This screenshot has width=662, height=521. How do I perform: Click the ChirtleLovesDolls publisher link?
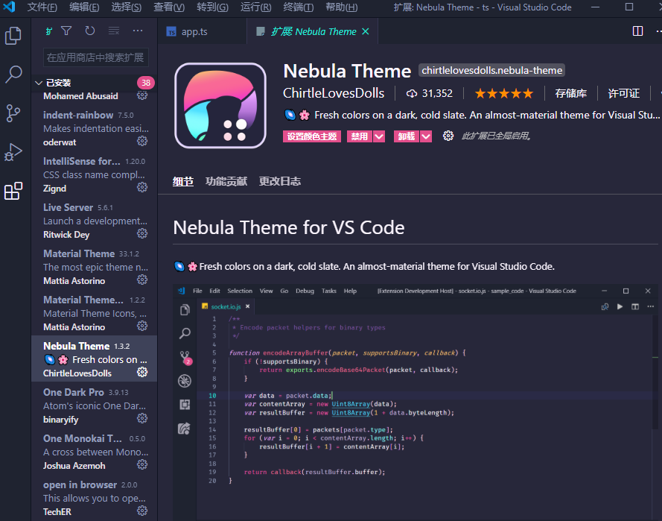point(334,93)
